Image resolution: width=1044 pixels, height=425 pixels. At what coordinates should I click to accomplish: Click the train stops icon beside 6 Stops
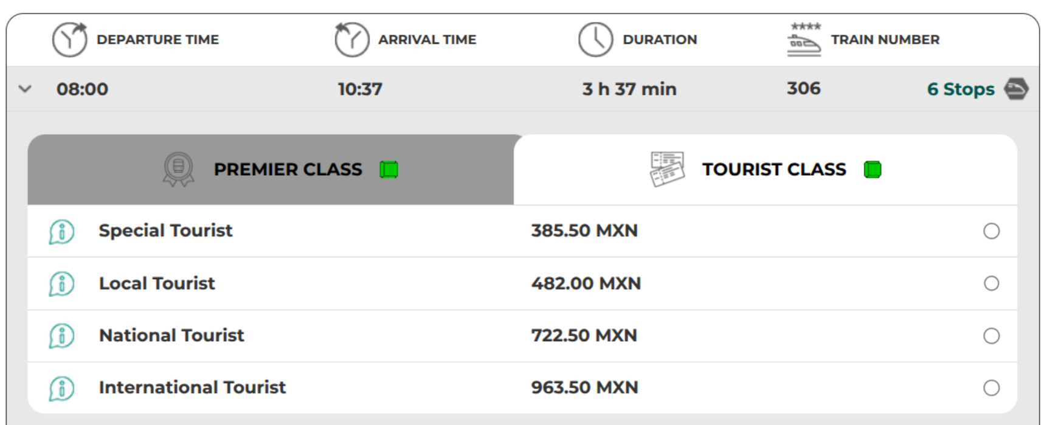coord(1015,89)
